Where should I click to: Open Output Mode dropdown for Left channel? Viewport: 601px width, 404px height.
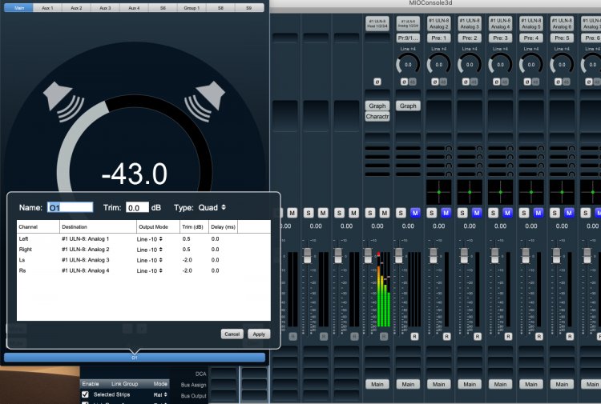click(x=151, y=239)
